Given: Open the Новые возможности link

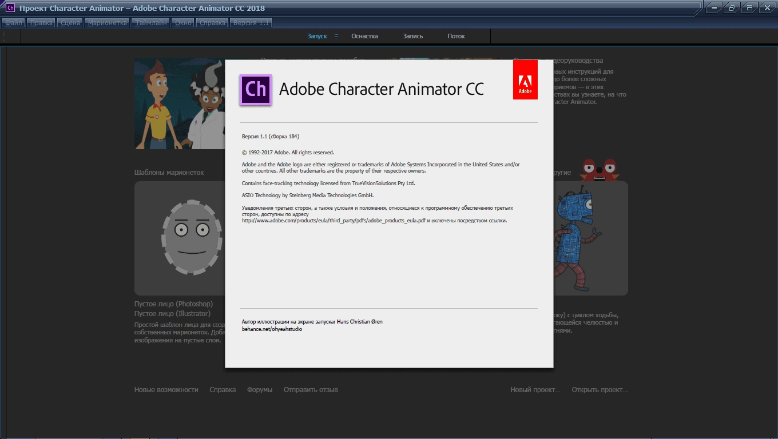Looking at the screenshot, I should [x=166, y=390].
